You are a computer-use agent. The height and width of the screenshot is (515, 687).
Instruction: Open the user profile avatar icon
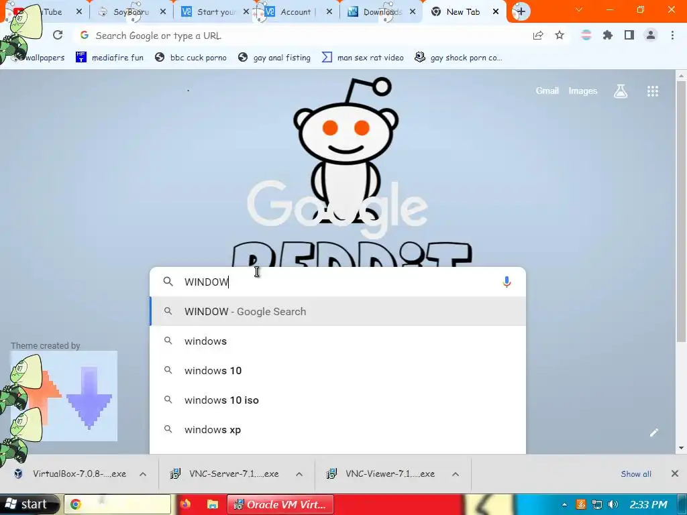pos(651,35)
